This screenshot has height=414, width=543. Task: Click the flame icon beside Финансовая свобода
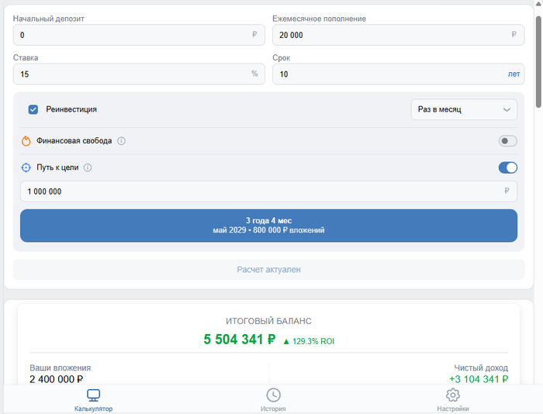pos(26,141)
